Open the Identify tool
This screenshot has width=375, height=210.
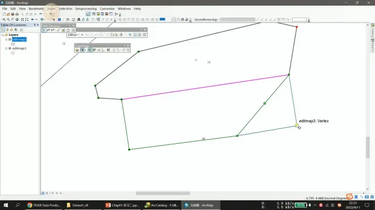[x=59, y=20]
